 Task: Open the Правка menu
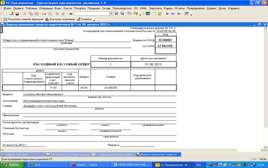coord(18,8)
